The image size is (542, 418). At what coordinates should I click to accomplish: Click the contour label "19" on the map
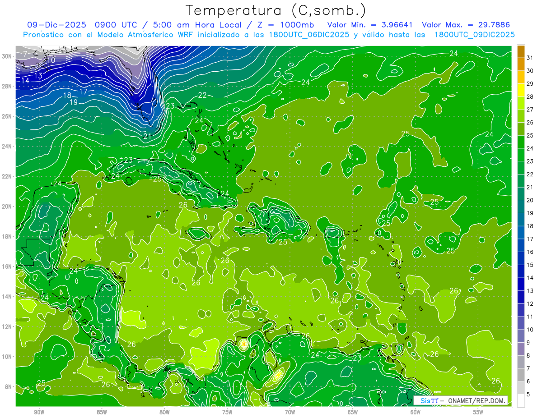74,102
